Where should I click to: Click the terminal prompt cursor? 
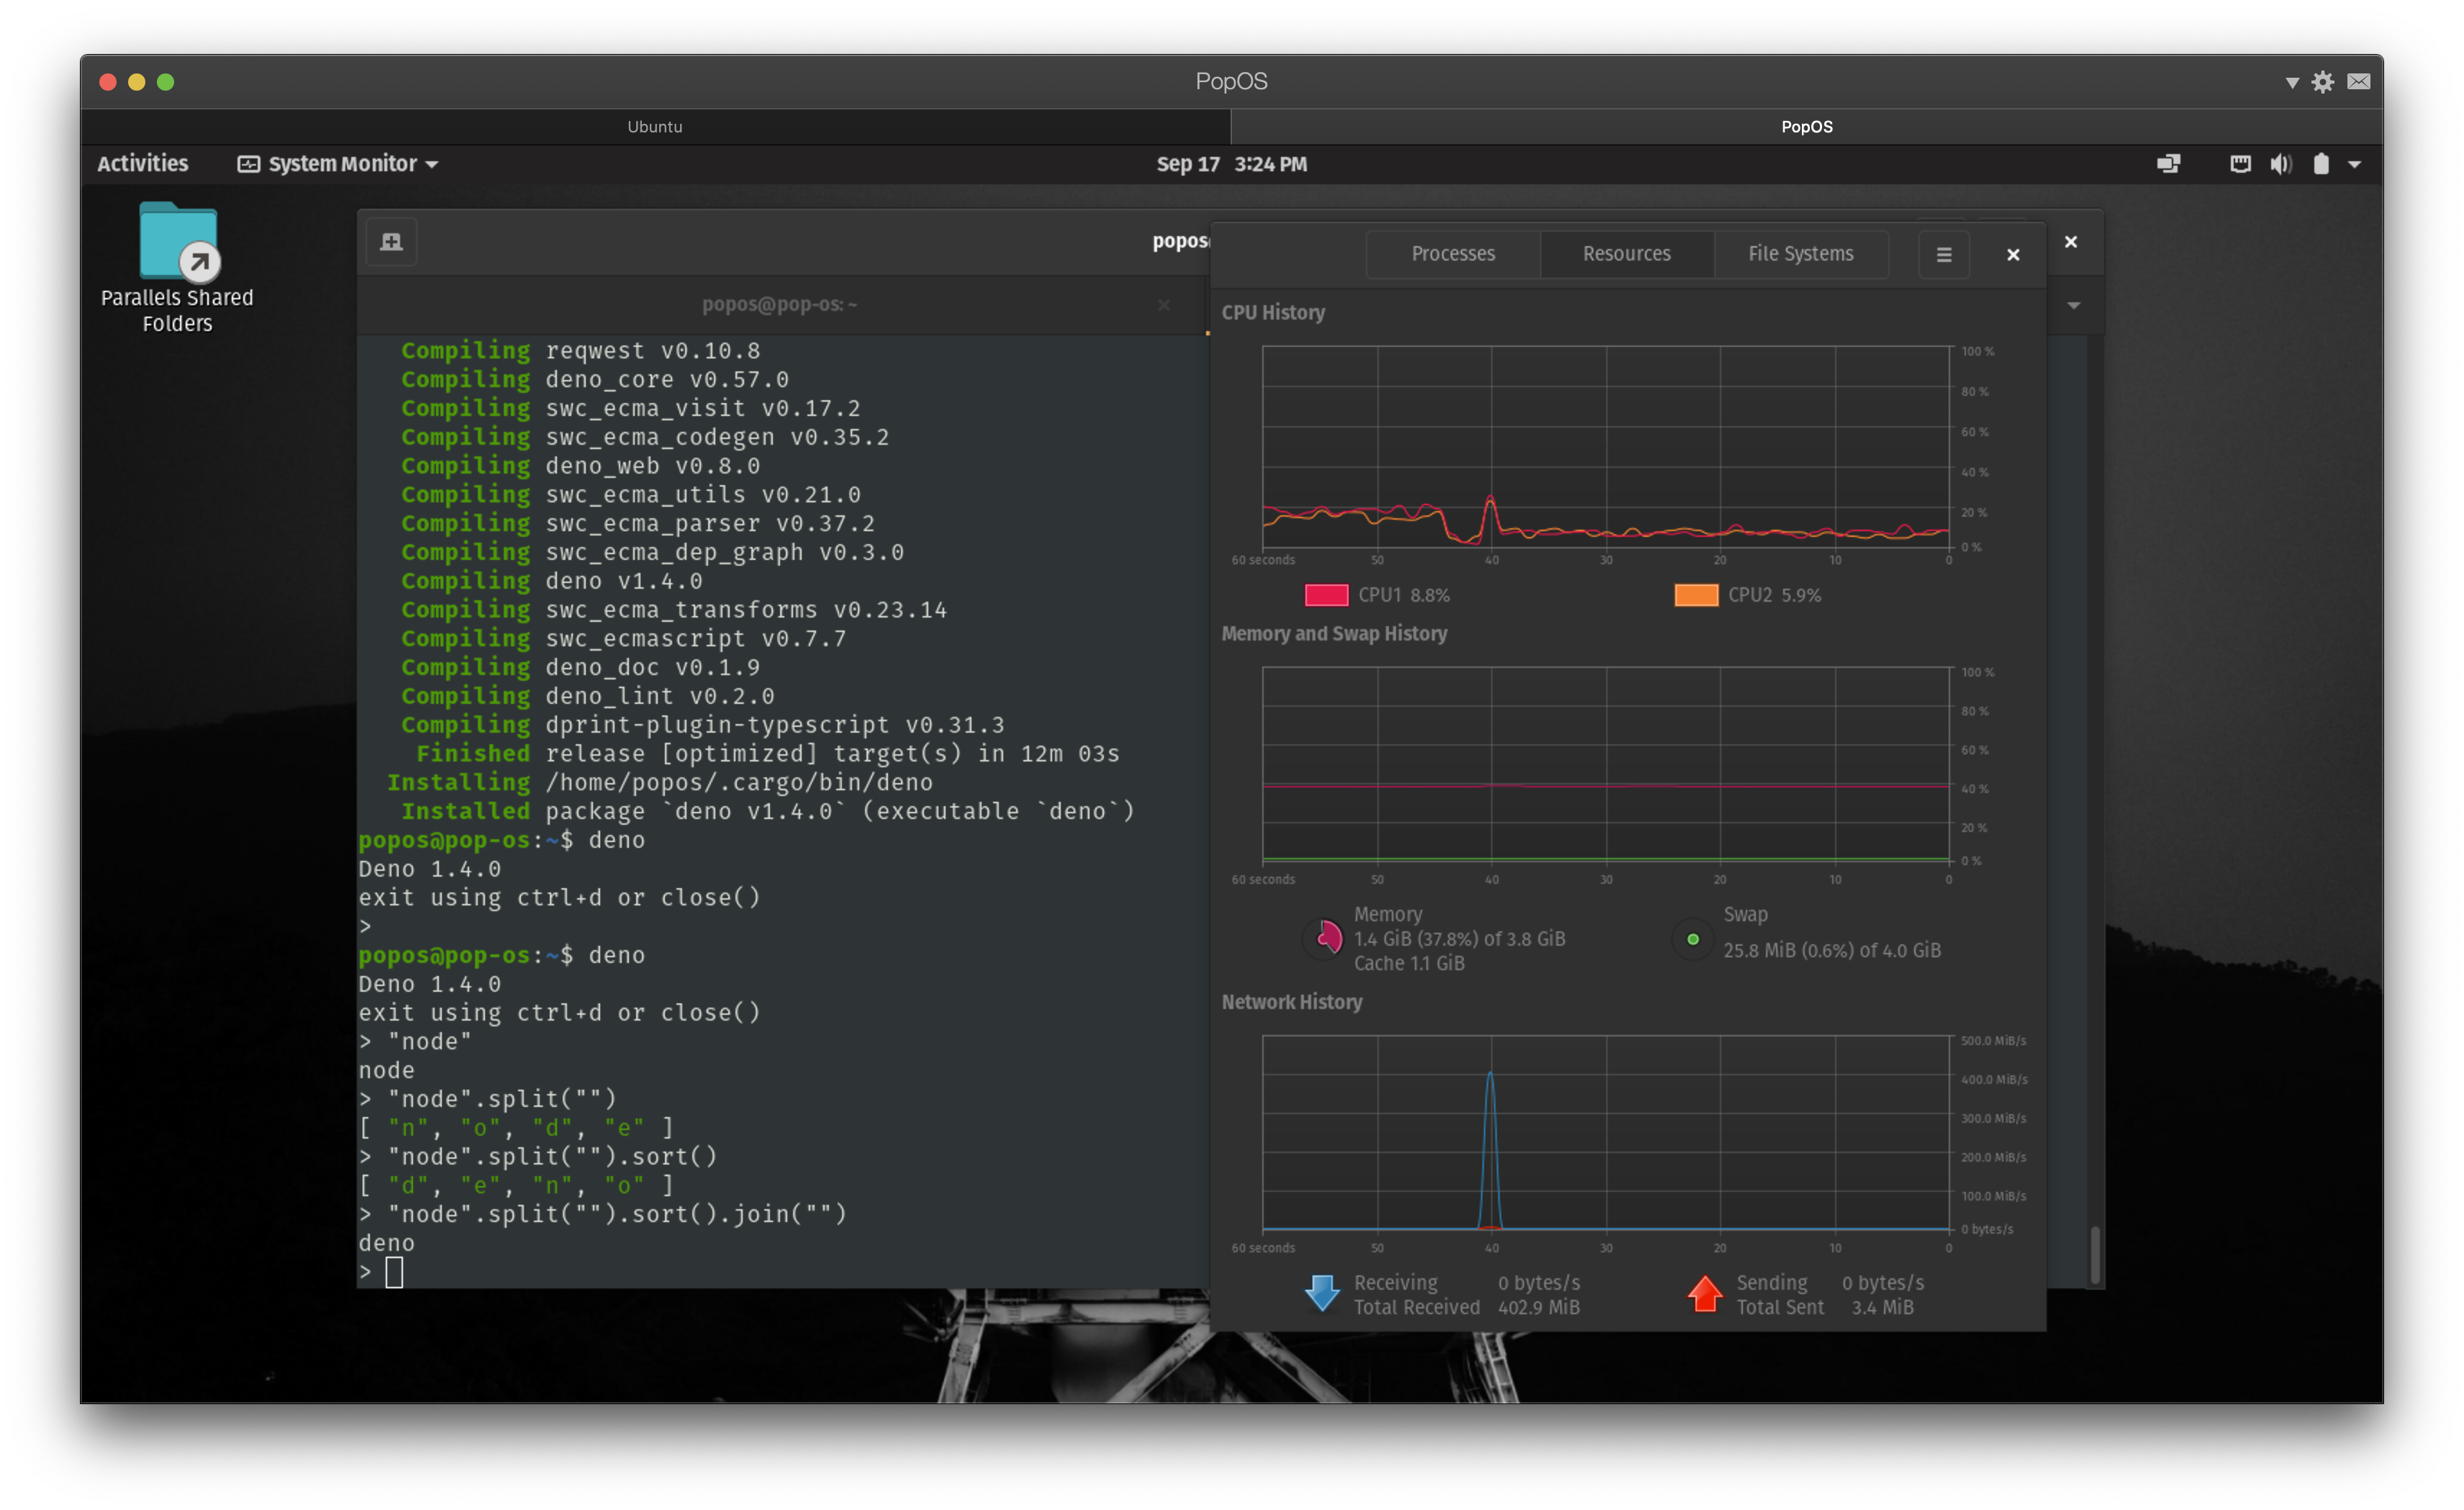pos(394,1273)
